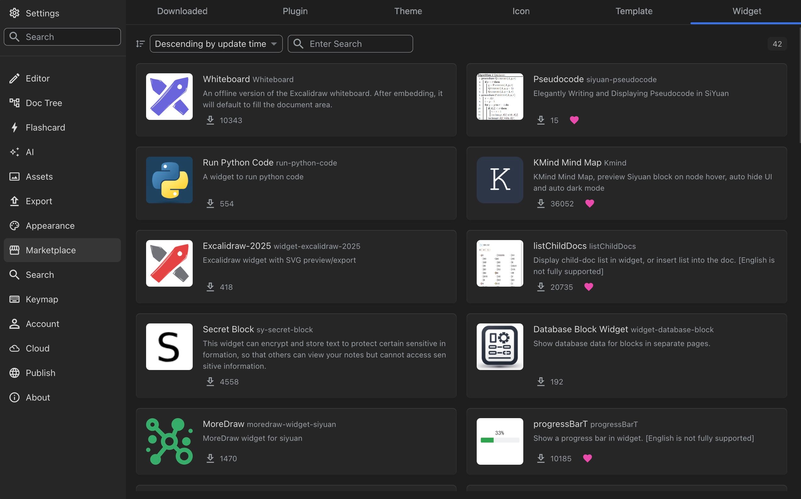Click the heart icon on KMind card

click(x=590, y=203)
